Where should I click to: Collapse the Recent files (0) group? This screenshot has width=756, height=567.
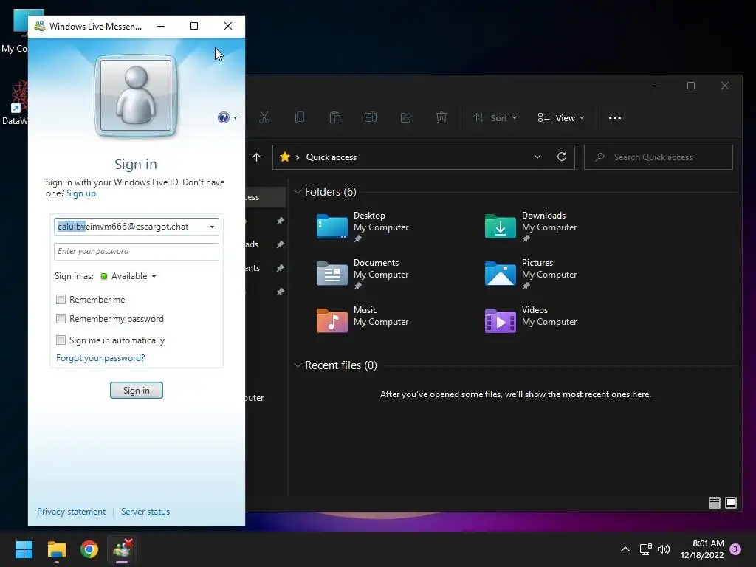[x=298, y=365]
